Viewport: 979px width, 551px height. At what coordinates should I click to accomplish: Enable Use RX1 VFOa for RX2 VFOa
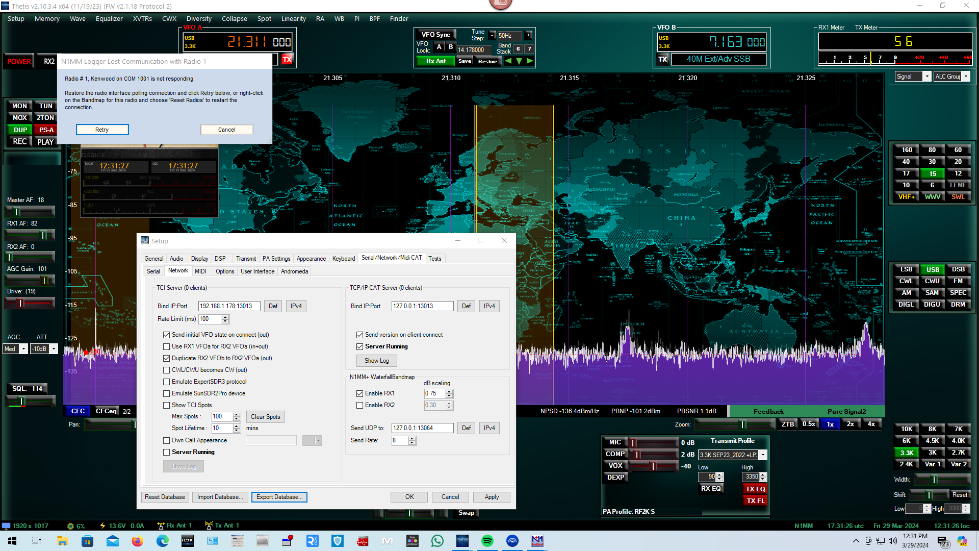coord(166,346)
